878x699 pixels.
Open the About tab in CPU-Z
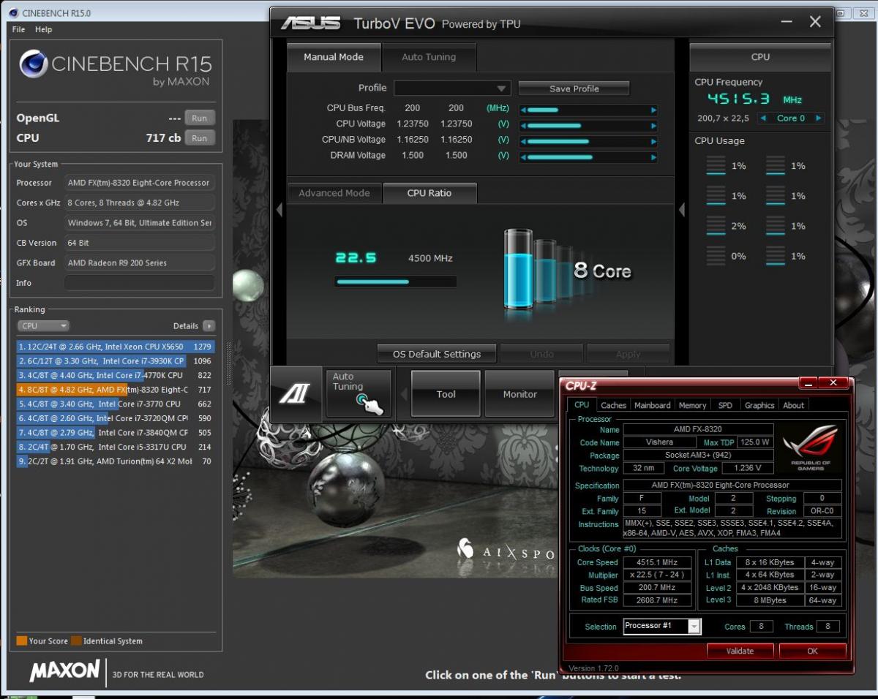coord(793,405)
